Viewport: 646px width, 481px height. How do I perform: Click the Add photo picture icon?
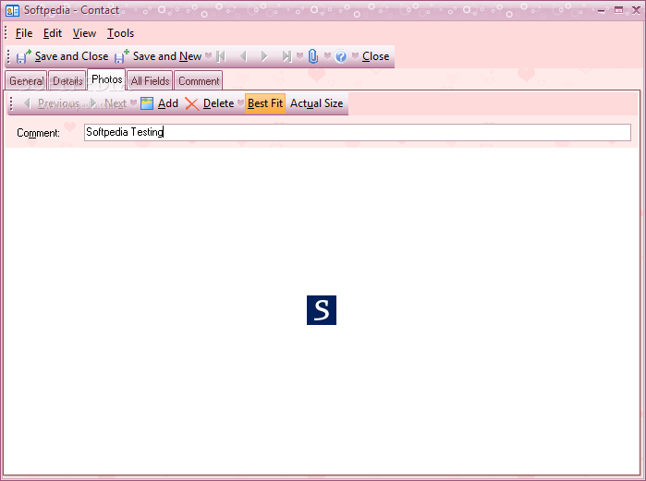click(147, 103)
